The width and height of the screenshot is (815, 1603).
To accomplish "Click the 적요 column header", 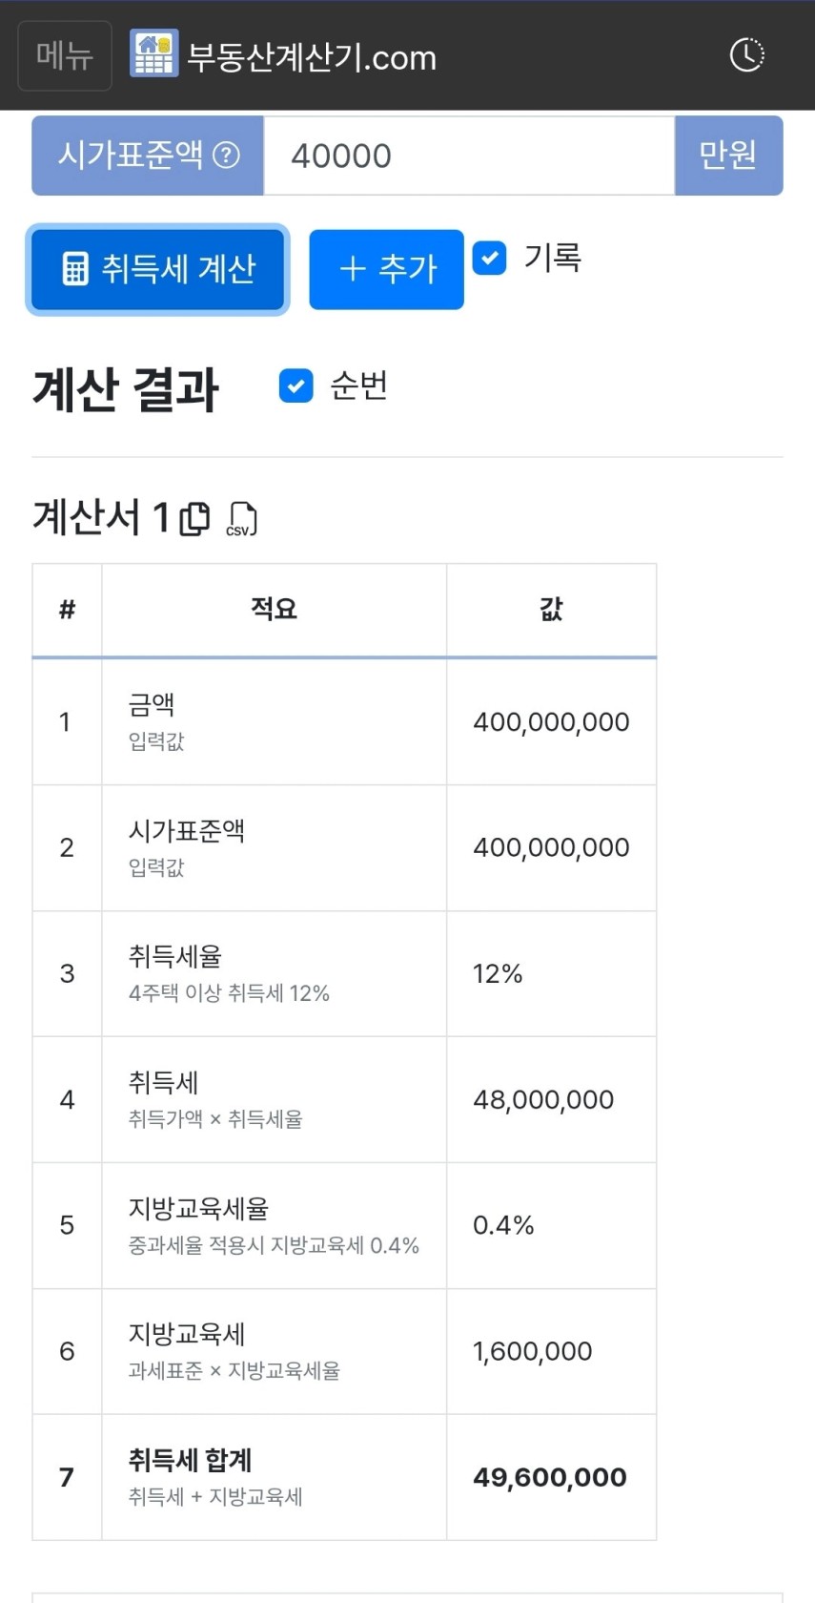I will (x=274, y=610).
